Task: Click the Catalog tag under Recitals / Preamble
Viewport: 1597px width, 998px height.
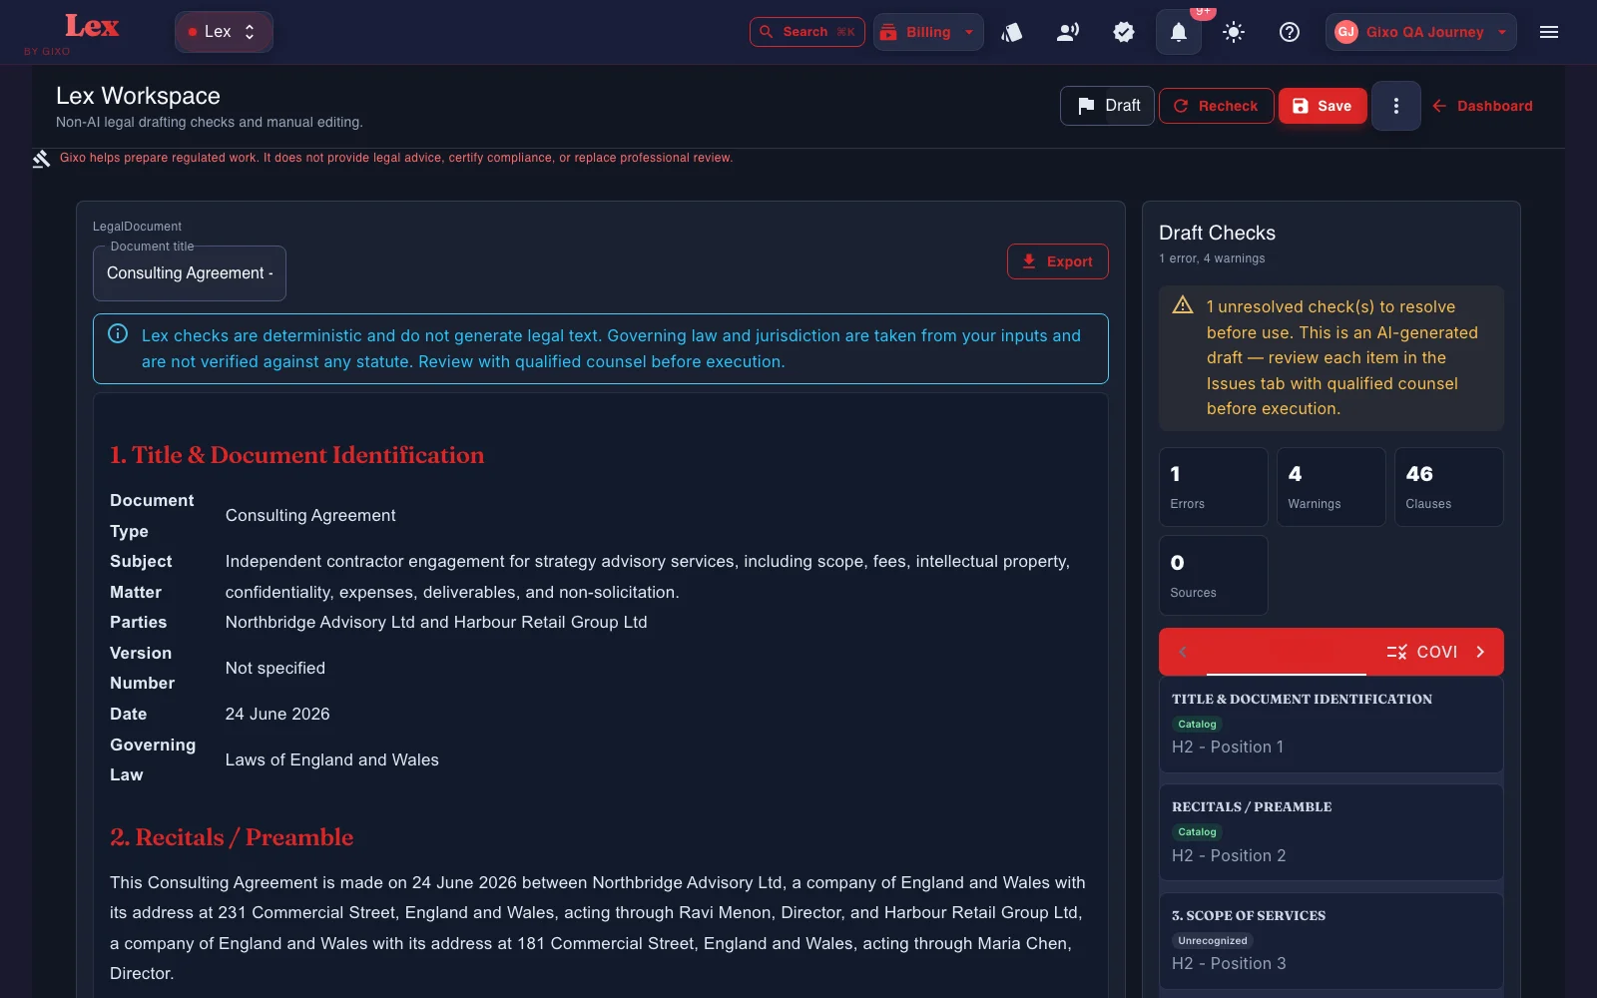Action: click(x=1197, y=832)
